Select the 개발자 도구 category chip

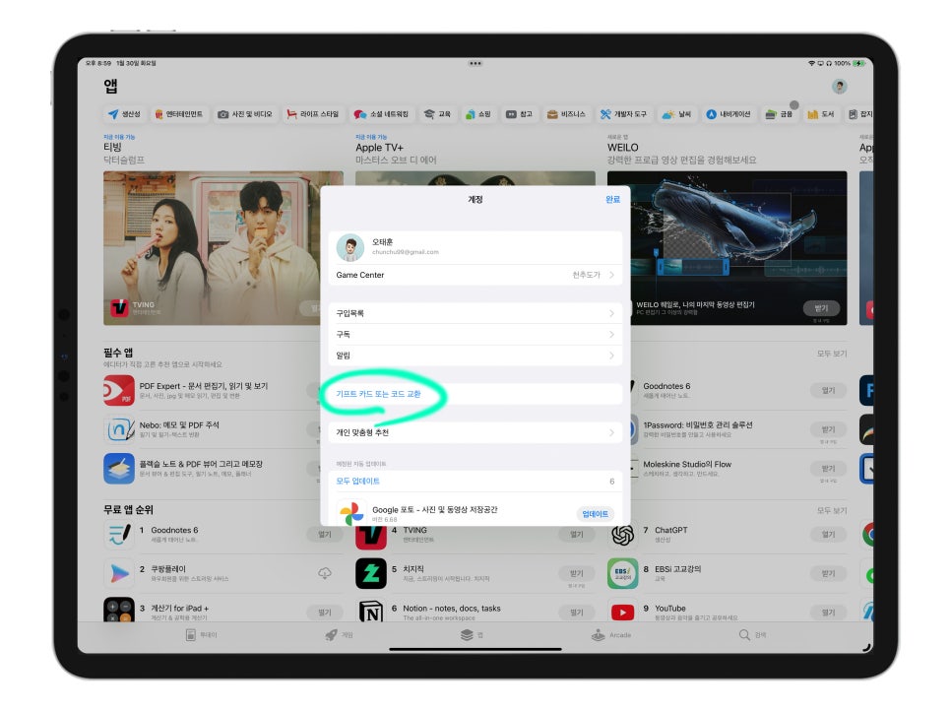pyautogui.click(x=623, y=114)
